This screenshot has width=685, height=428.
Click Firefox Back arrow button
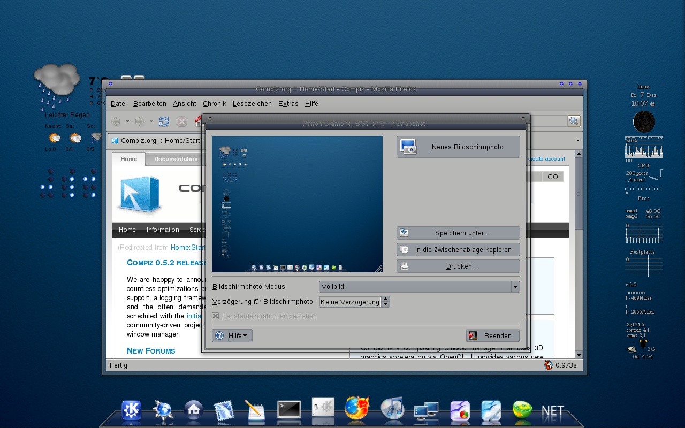[116, 121]
